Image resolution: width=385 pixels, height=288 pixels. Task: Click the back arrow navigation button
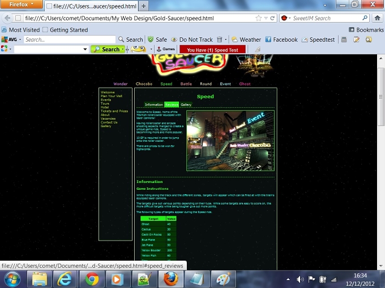pyautogui.click(x=7, y=18)
